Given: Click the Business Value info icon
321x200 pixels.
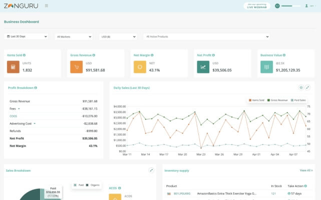Looking at the screenshot, I should 284,55.
